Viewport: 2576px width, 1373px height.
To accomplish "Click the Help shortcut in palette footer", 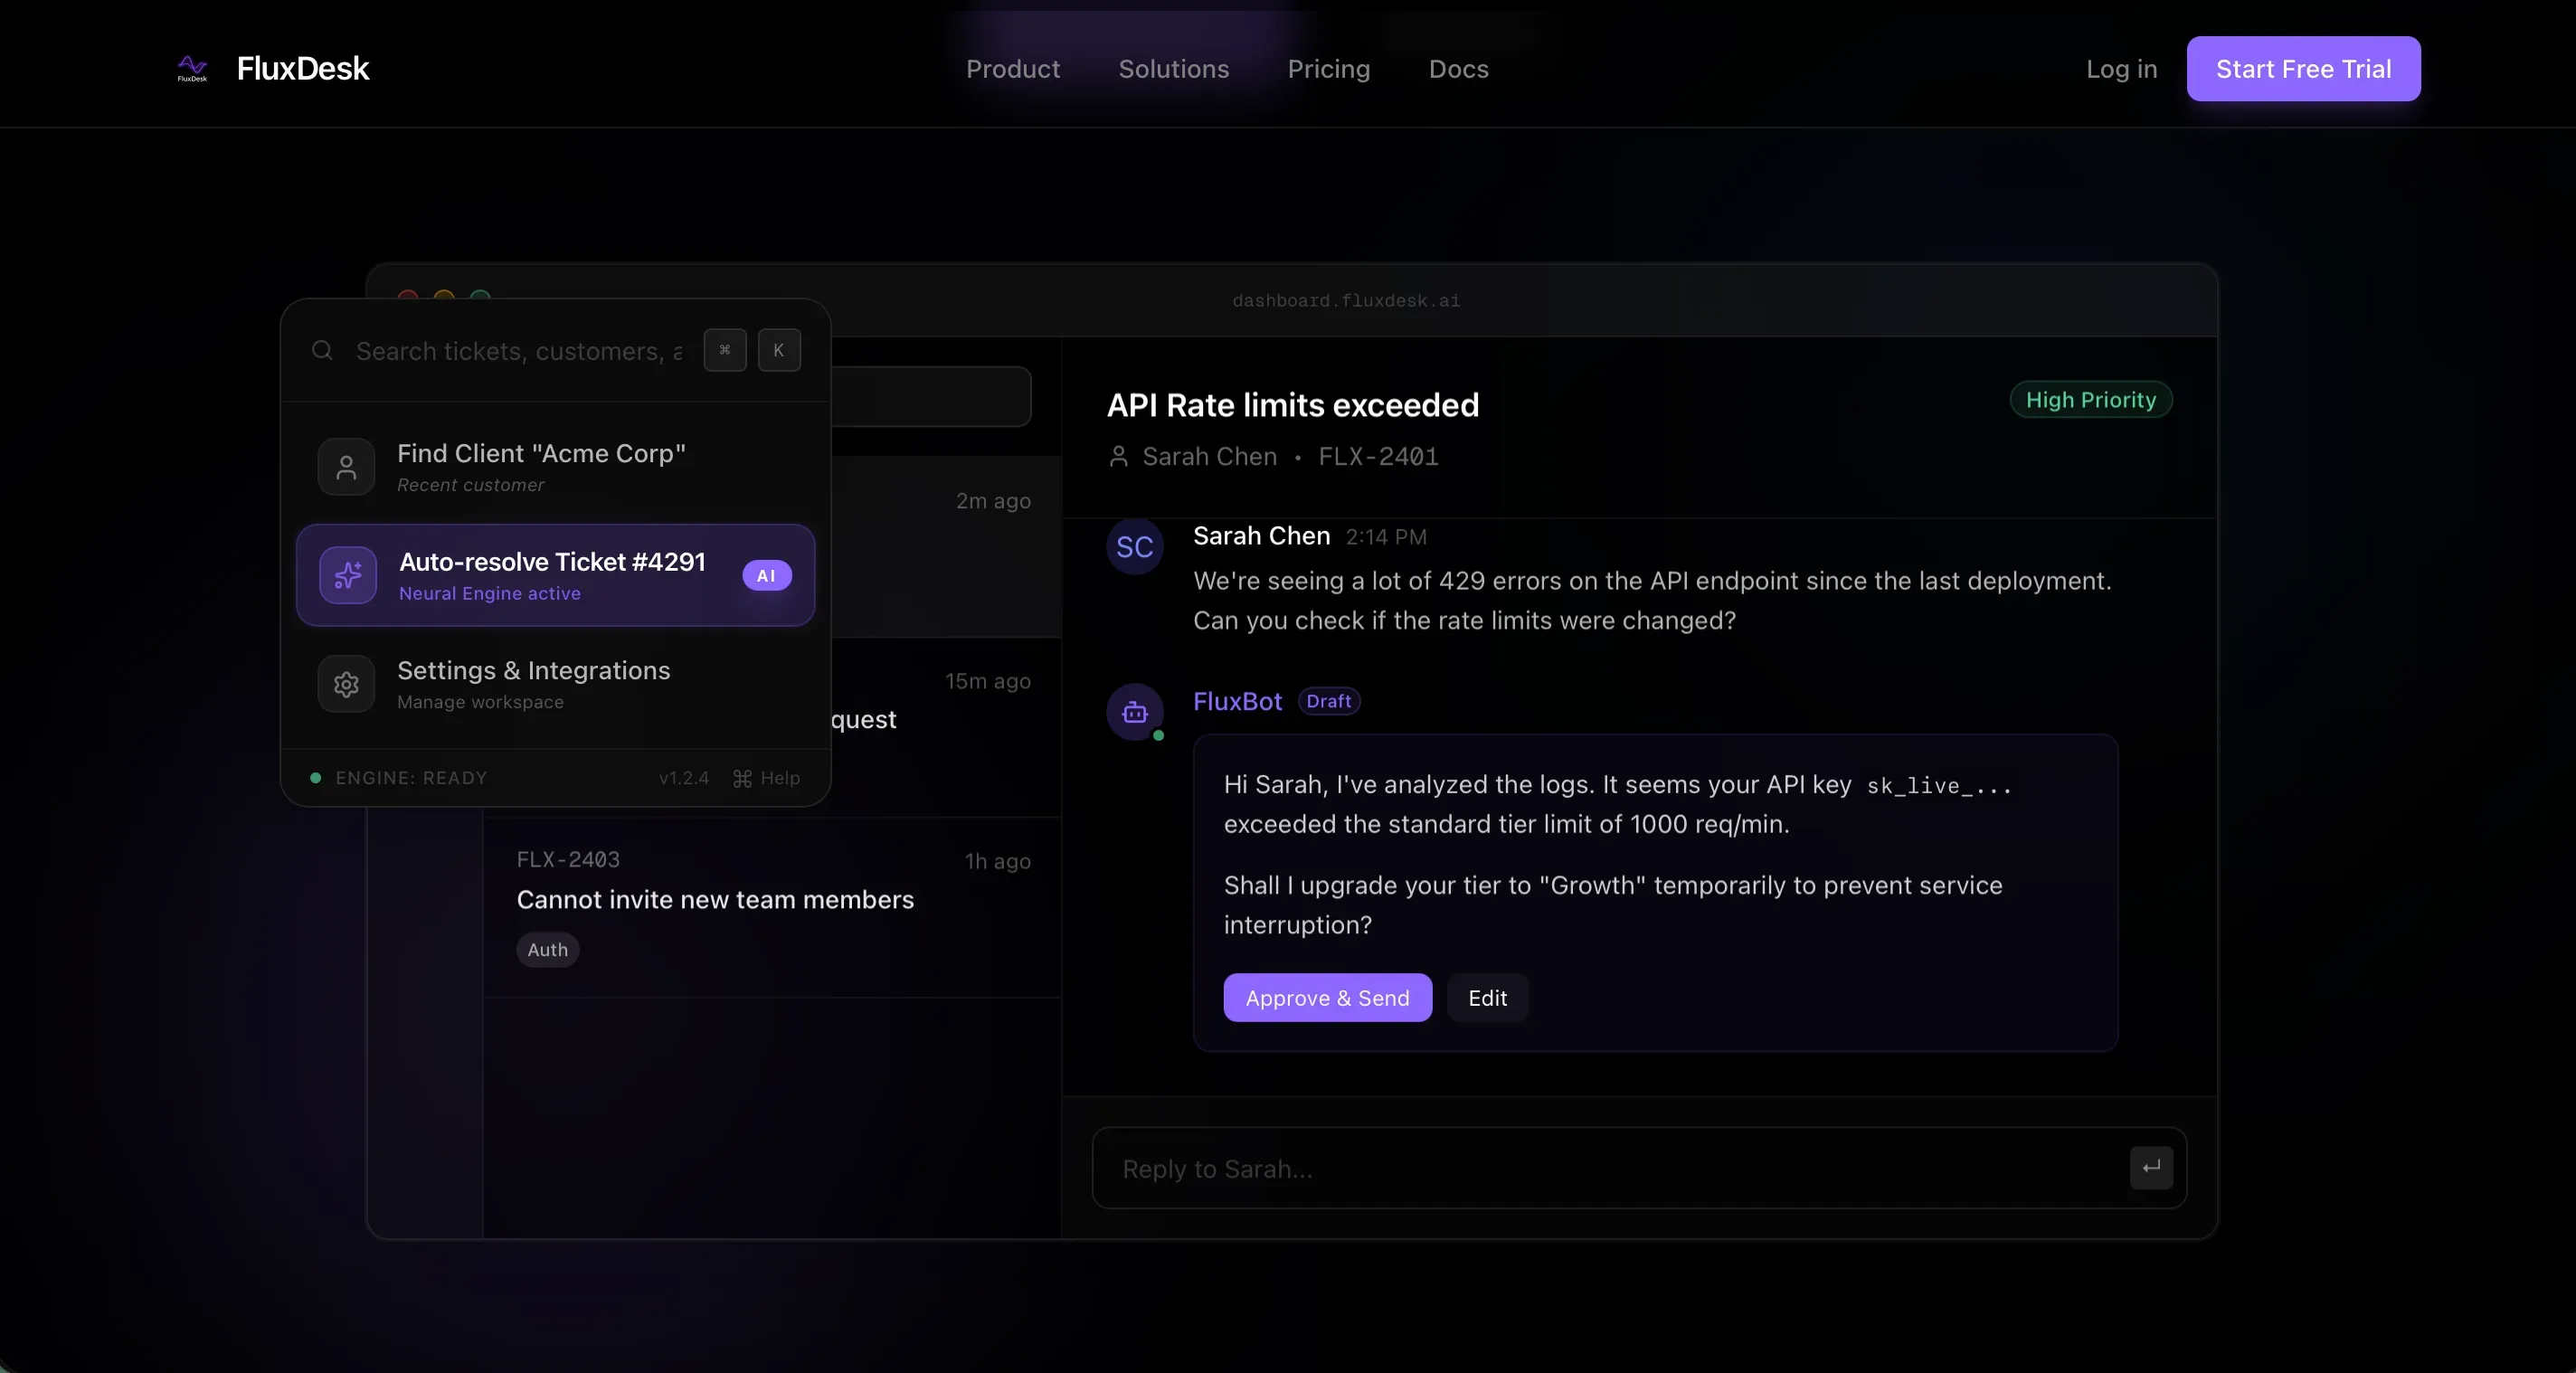I will tap(767, 778).
